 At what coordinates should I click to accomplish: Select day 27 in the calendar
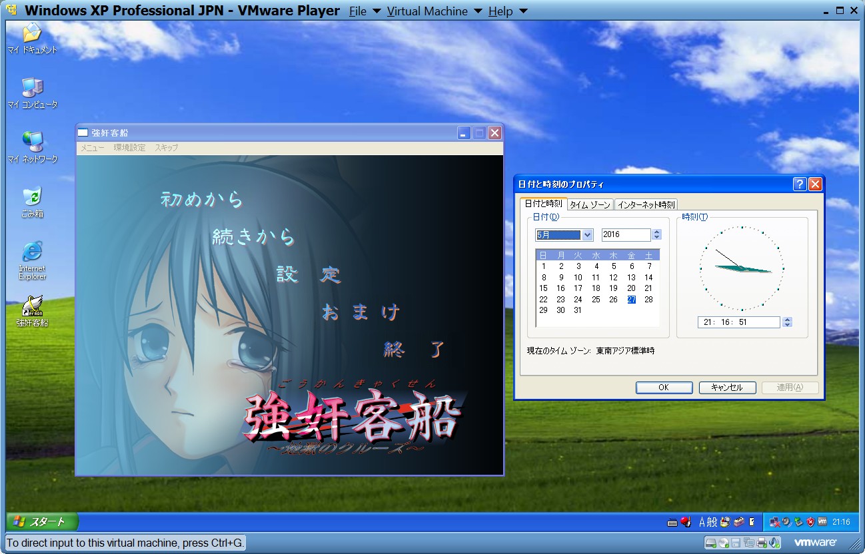631,300
